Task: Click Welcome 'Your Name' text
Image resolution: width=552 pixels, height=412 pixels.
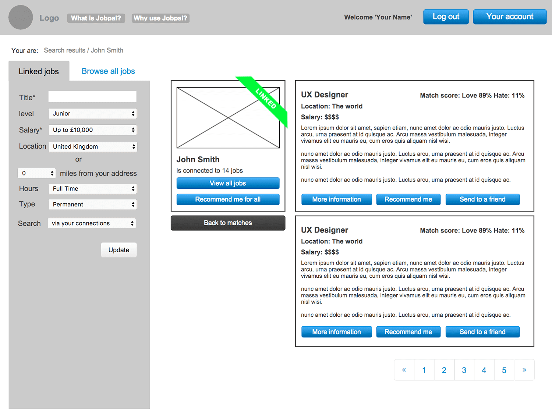Action: point(378,17)
